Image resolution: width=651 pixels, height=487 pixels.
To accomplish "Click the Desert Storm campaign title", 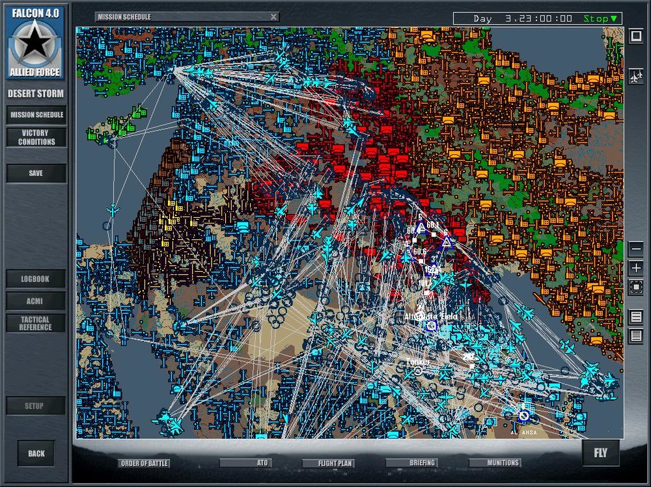I will pyautogui.click(x=36, y=94).
